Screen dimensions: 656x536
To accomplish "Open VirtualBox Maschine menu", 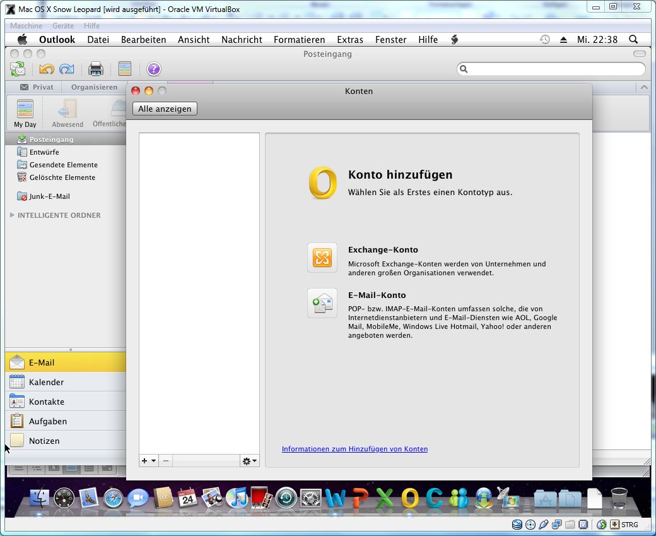I will click(x=26, y=25).
